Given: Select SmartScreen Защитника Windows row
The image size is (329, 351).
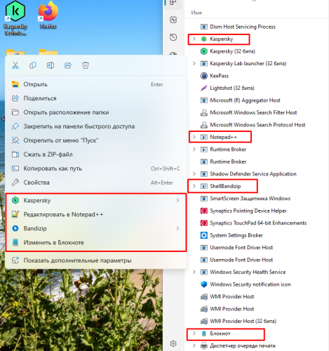Looking at the screenshot, I should (x=257, y=198).
